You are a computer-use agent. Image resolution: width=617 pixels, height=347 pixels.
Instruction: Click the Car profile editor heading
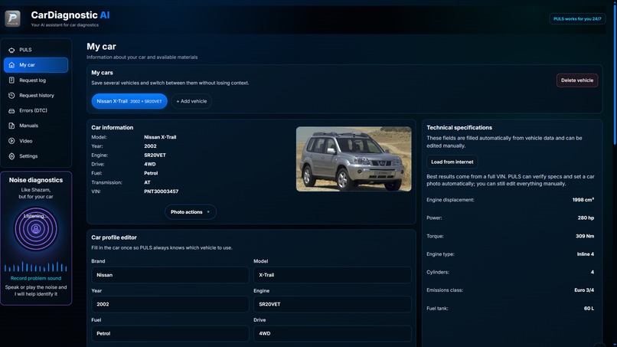tap(114, 237)
